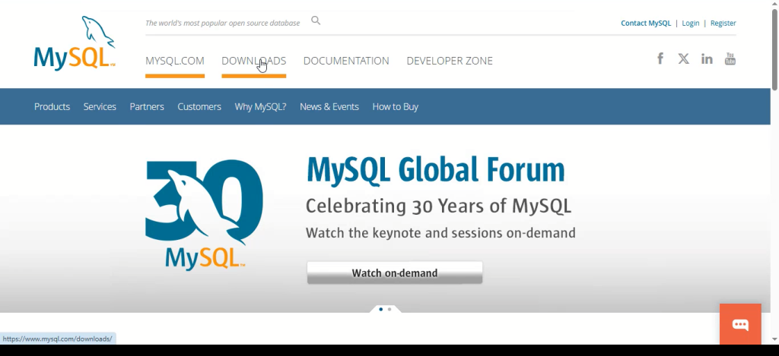
Task: Open the Products menu
Action: [52, 106]
